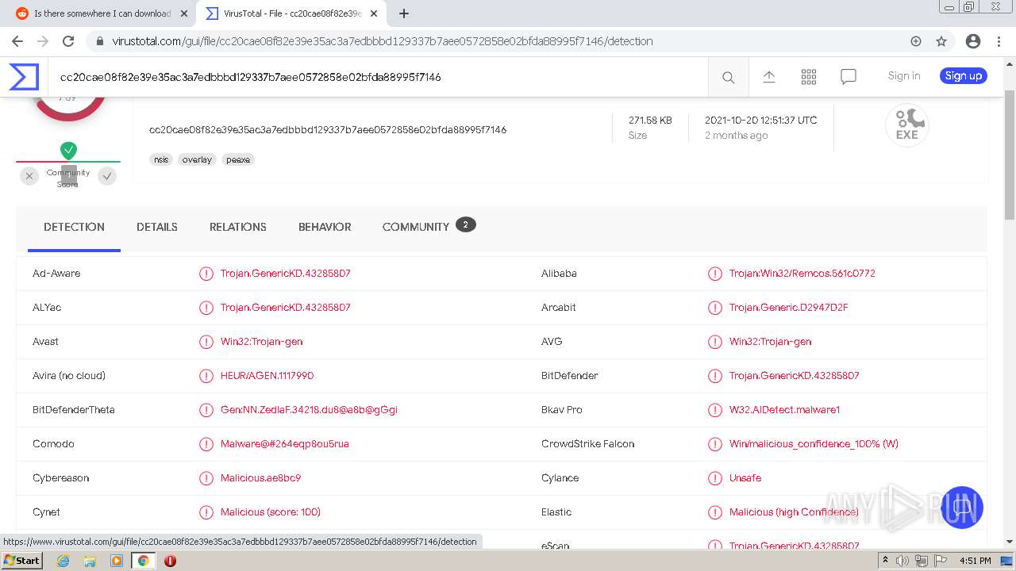1016x571 pixels.
Task: Click the overlay tag
Action: tap(197, 159)
